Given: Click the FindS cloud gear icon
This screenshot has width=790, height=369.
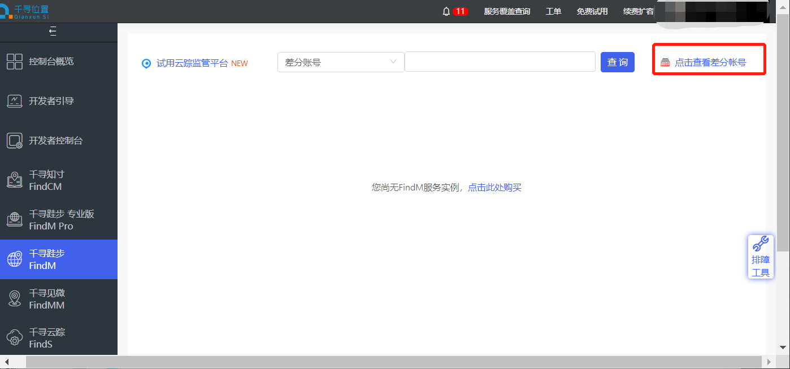Looking at the screenshot, I should click(x=15, y=338).
